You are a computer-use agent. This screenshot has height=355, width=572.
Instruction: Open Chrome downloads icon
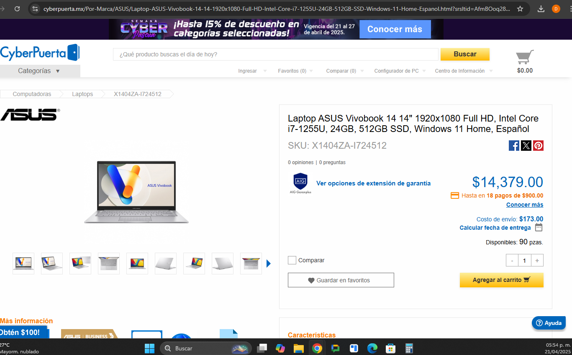click(541, 8)
